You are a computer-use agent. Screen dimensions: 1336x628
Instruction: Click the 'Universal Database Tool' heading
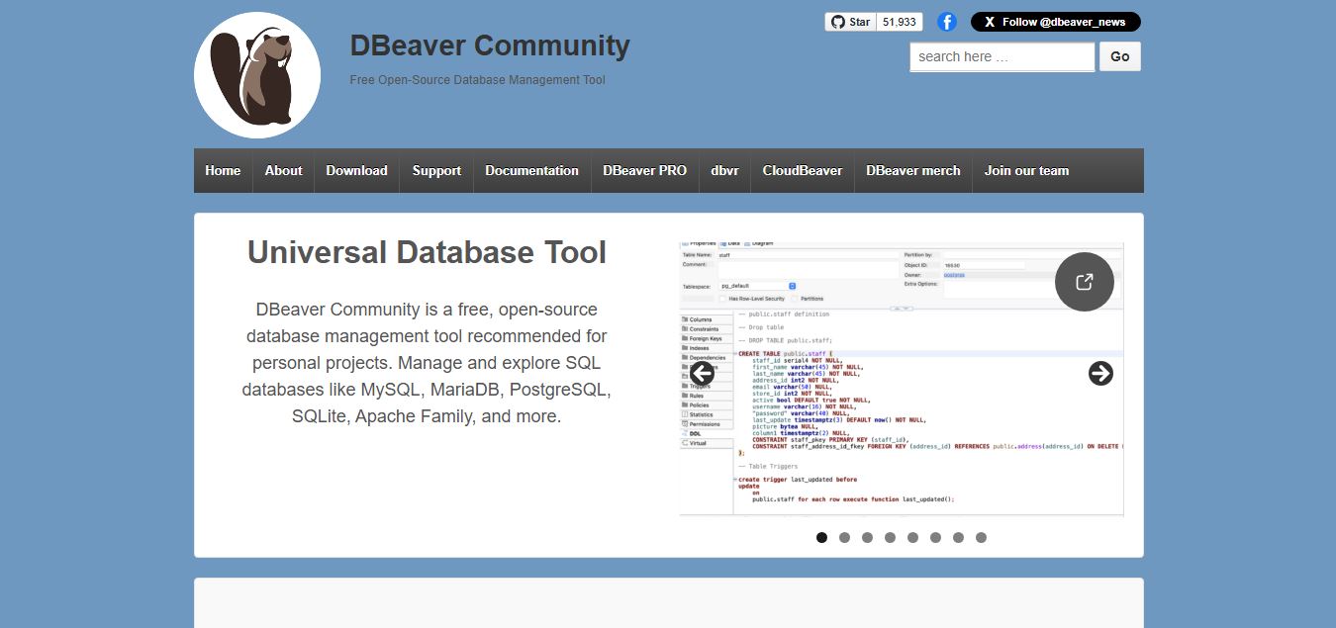click(427, 252)
